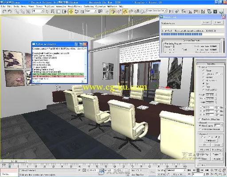
Task: Collapse the Parameters rollout in command panel
Action: point(211,64)
